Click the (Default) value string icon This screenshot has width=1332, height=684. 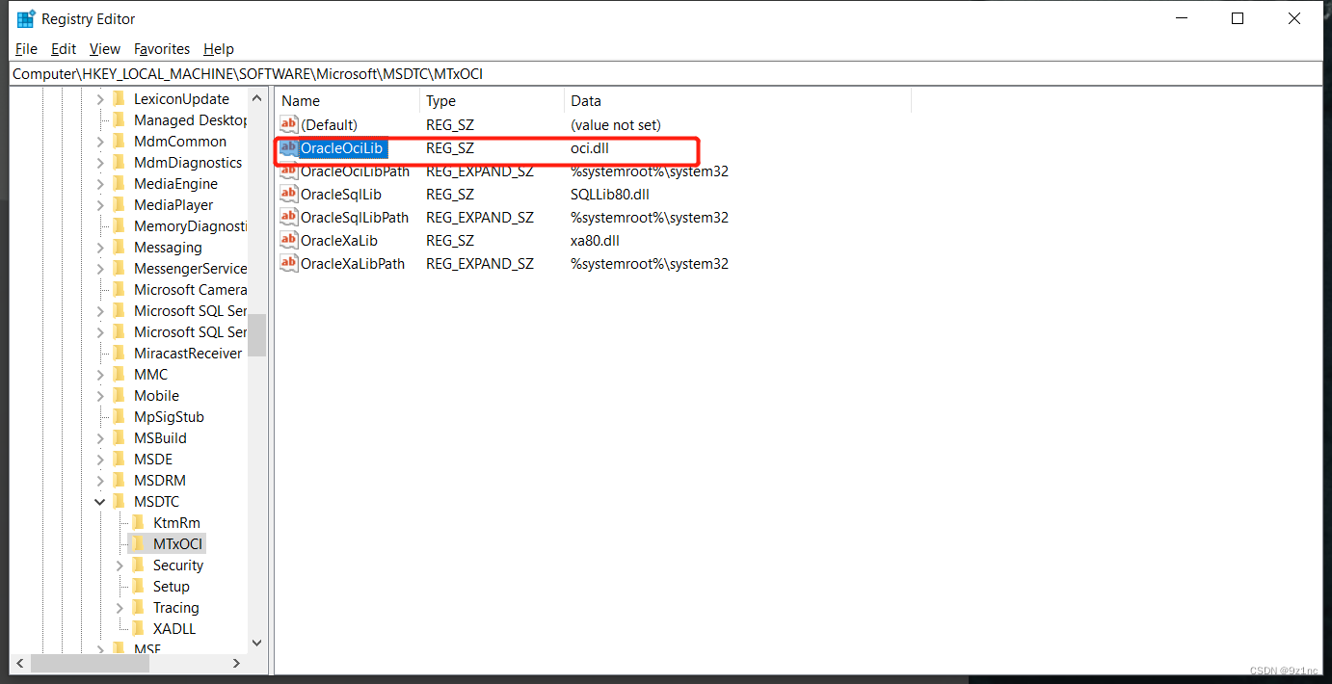tap(289, 124)
